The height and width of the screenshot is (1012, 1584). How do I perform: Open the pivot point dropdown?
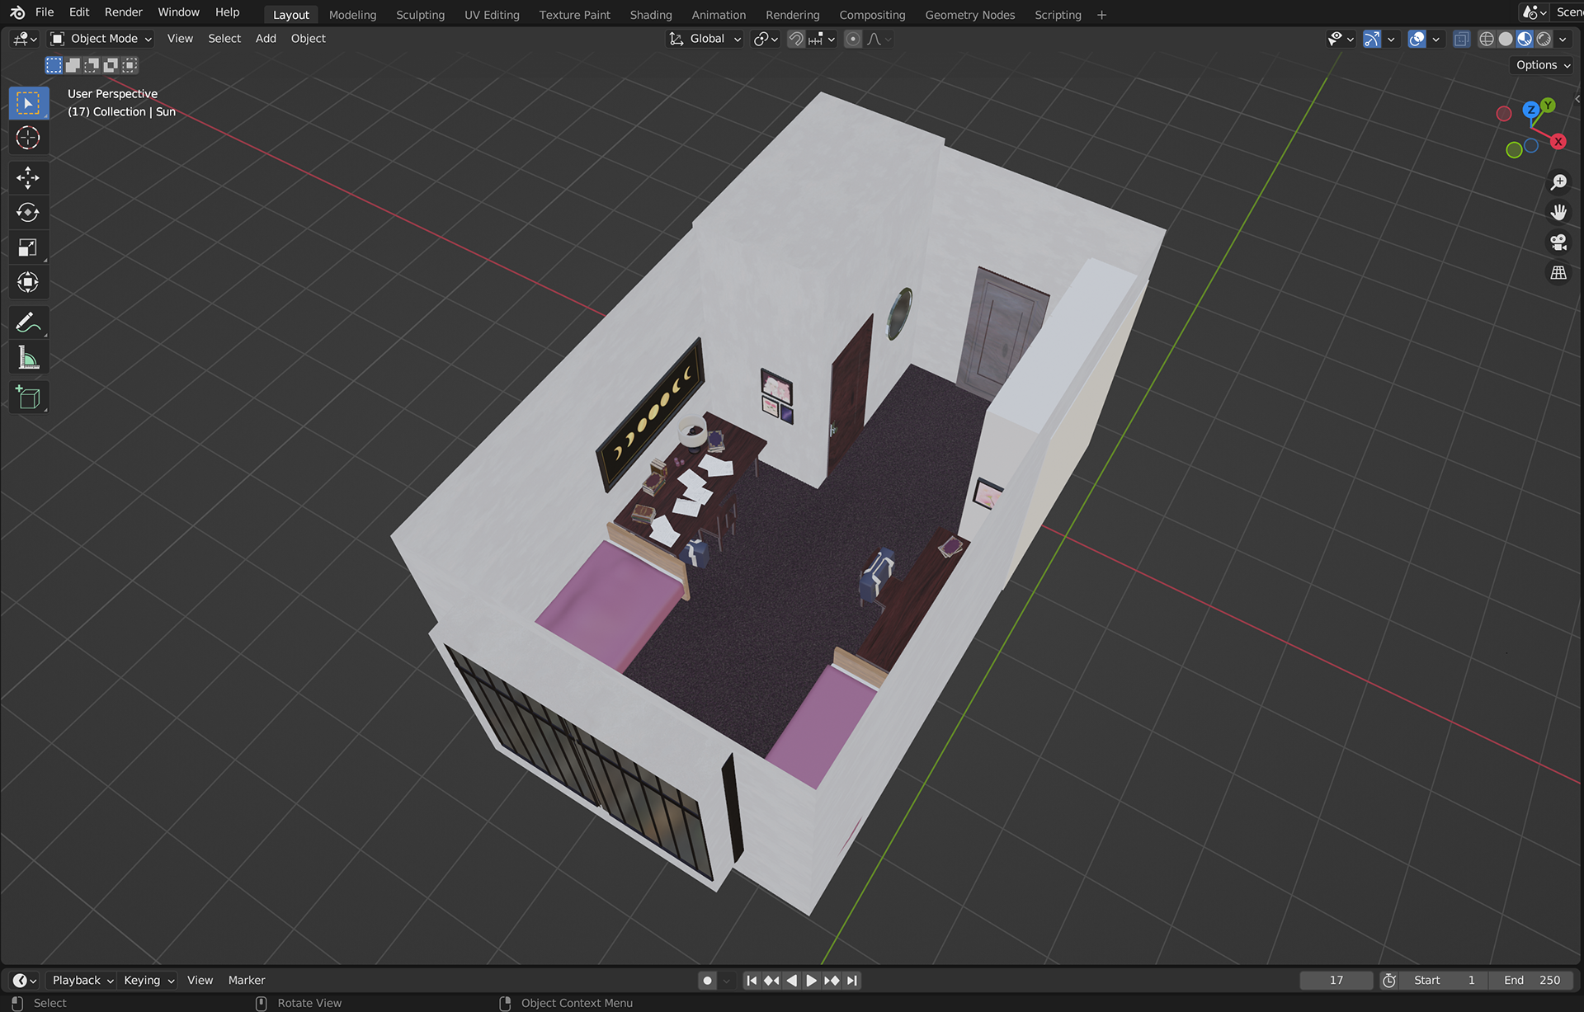766,39
